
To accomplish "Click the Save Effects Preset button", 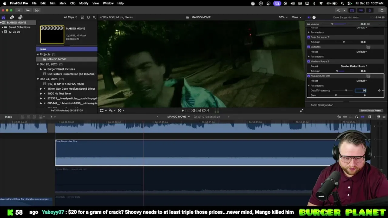I will pyautogui.click(x=371, y=111).
